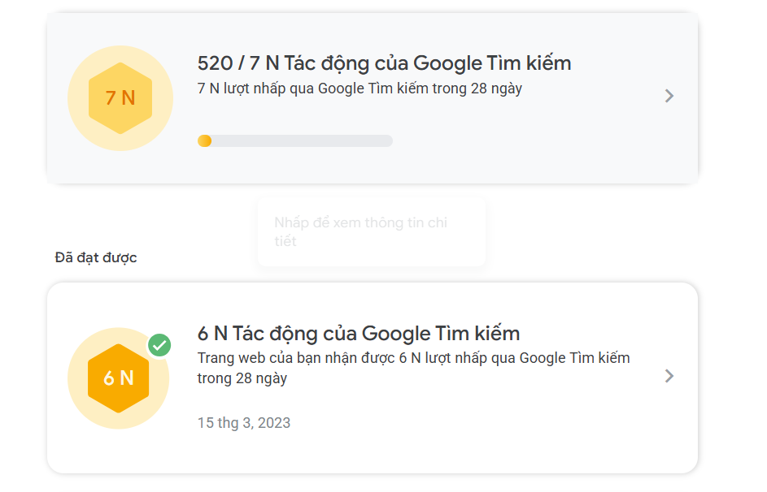Image resolution: width=767 pixels, height=492 pixels.
Task: Click the orange dot on progress bar
Action: pyautogui.click(x=204, y=141)
